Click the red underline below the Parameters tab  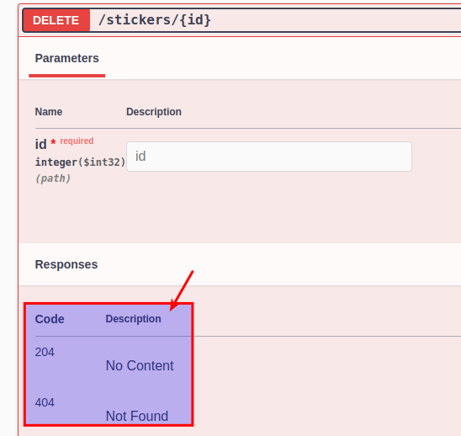[67, 76]
